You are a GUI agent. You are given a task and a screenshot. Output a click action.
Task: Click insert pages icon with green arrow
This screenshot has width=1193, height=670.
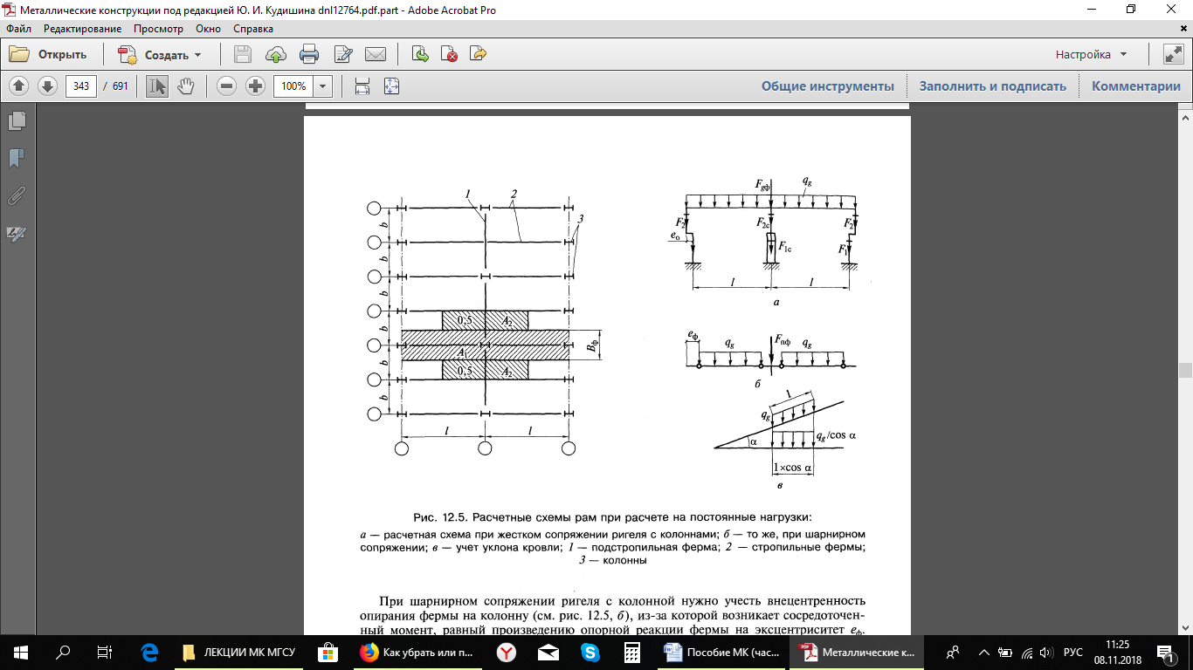coord(420,54)
